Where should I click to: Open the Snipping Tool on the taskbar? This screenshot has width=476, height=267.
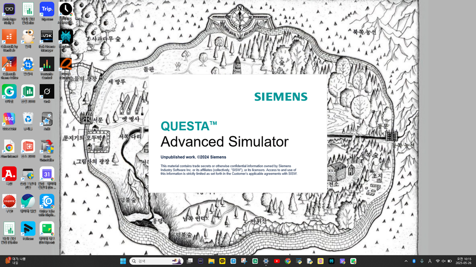(x=244, y=261)
